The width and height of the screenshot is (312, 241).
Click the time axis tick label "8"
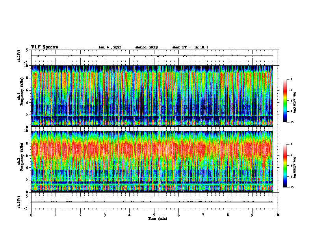[x=228, y=215]
